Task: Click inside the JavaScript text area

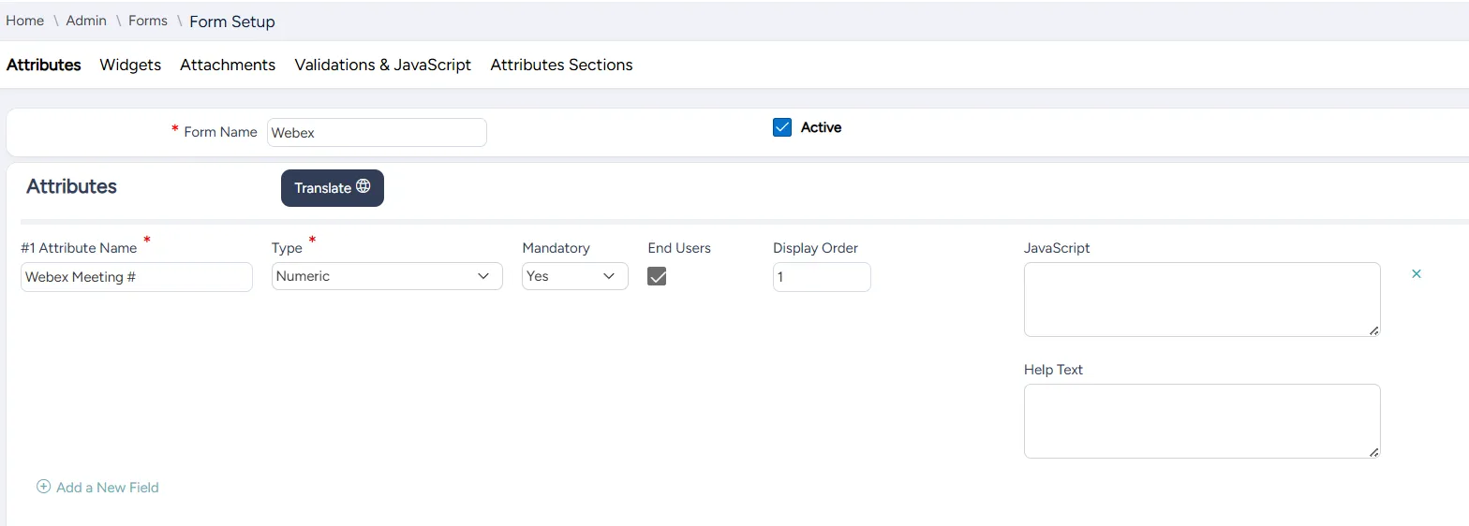Action: point(1202,300)
